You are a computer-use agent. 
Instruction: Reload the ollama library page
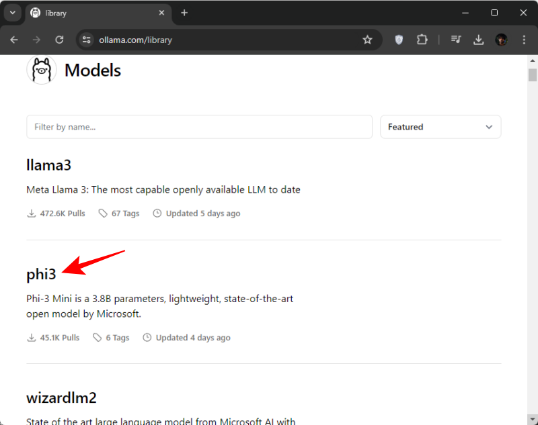59,40
